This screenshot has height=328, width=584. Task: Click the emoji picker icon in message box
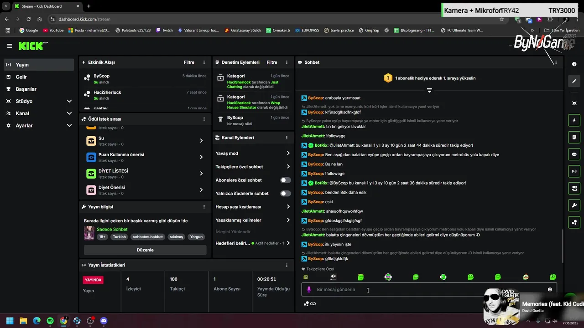[x=550, y=289]
